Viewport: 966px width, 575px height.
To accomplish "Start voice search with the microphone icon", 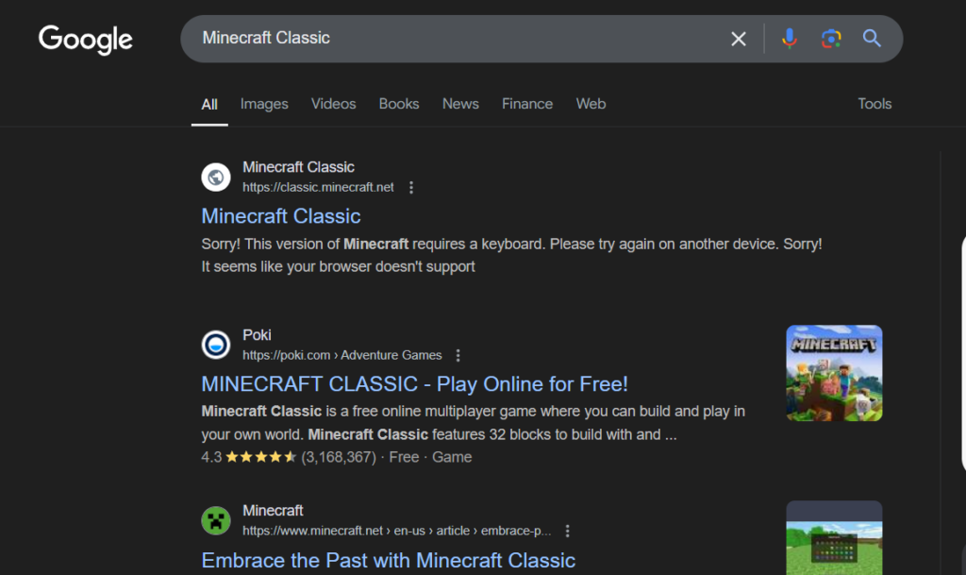I will pyautogui.click(x=790, y=38).
